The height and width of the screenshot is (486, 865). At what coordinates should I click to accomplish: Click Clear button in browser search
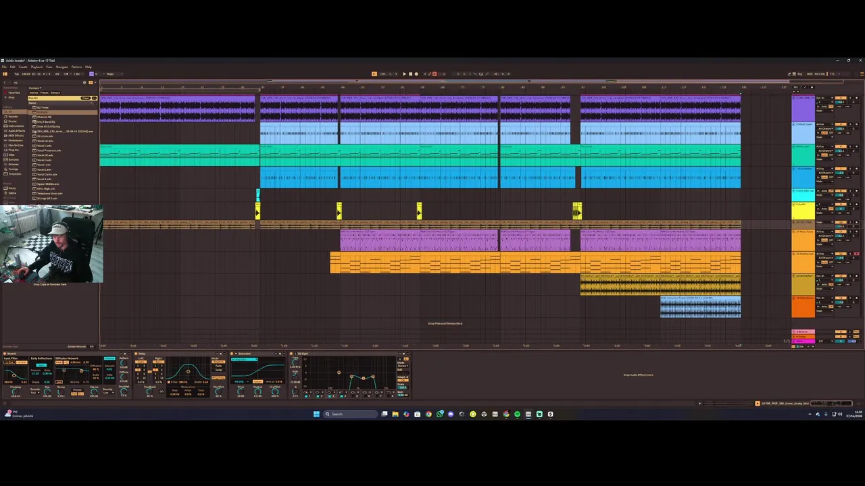click(85, 98)
